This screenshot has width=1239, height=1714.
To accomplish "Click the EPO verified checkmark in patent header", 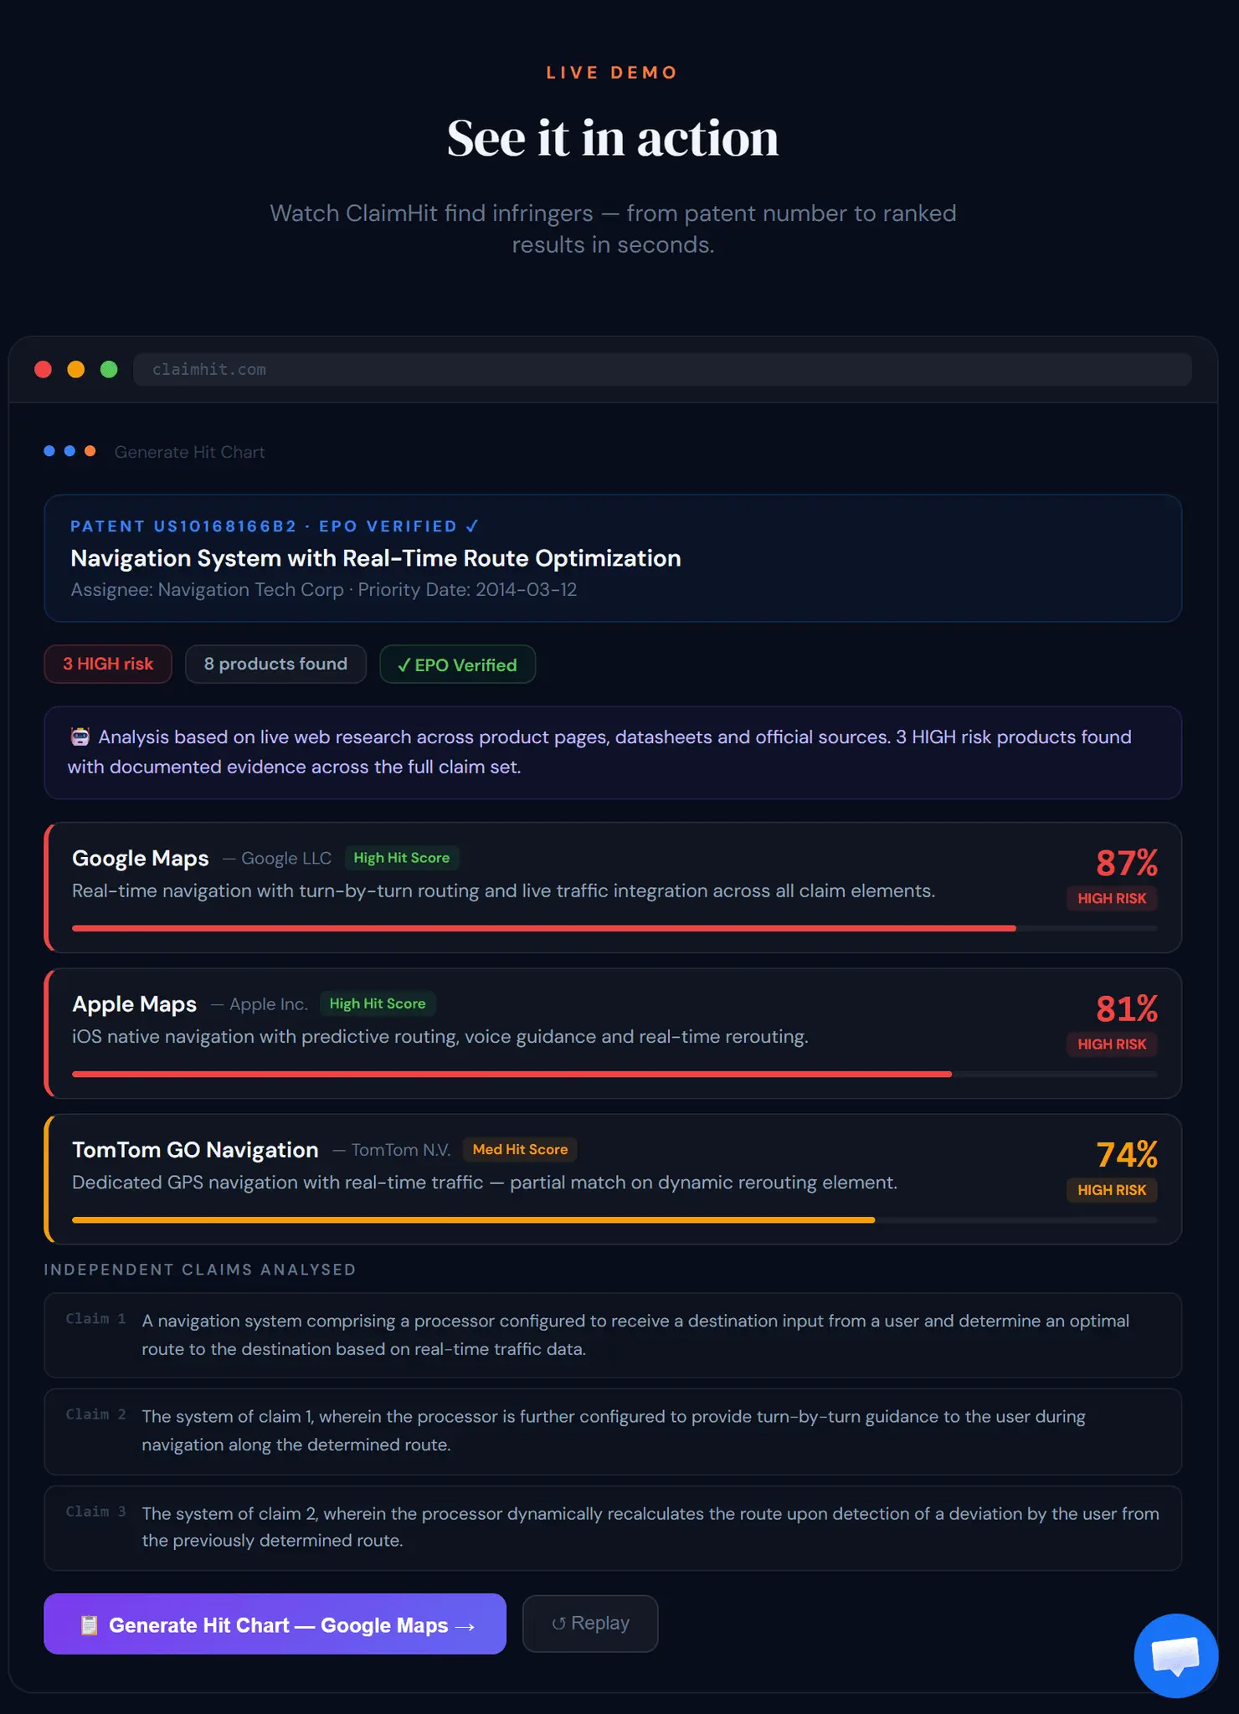I will coord(472,526).
